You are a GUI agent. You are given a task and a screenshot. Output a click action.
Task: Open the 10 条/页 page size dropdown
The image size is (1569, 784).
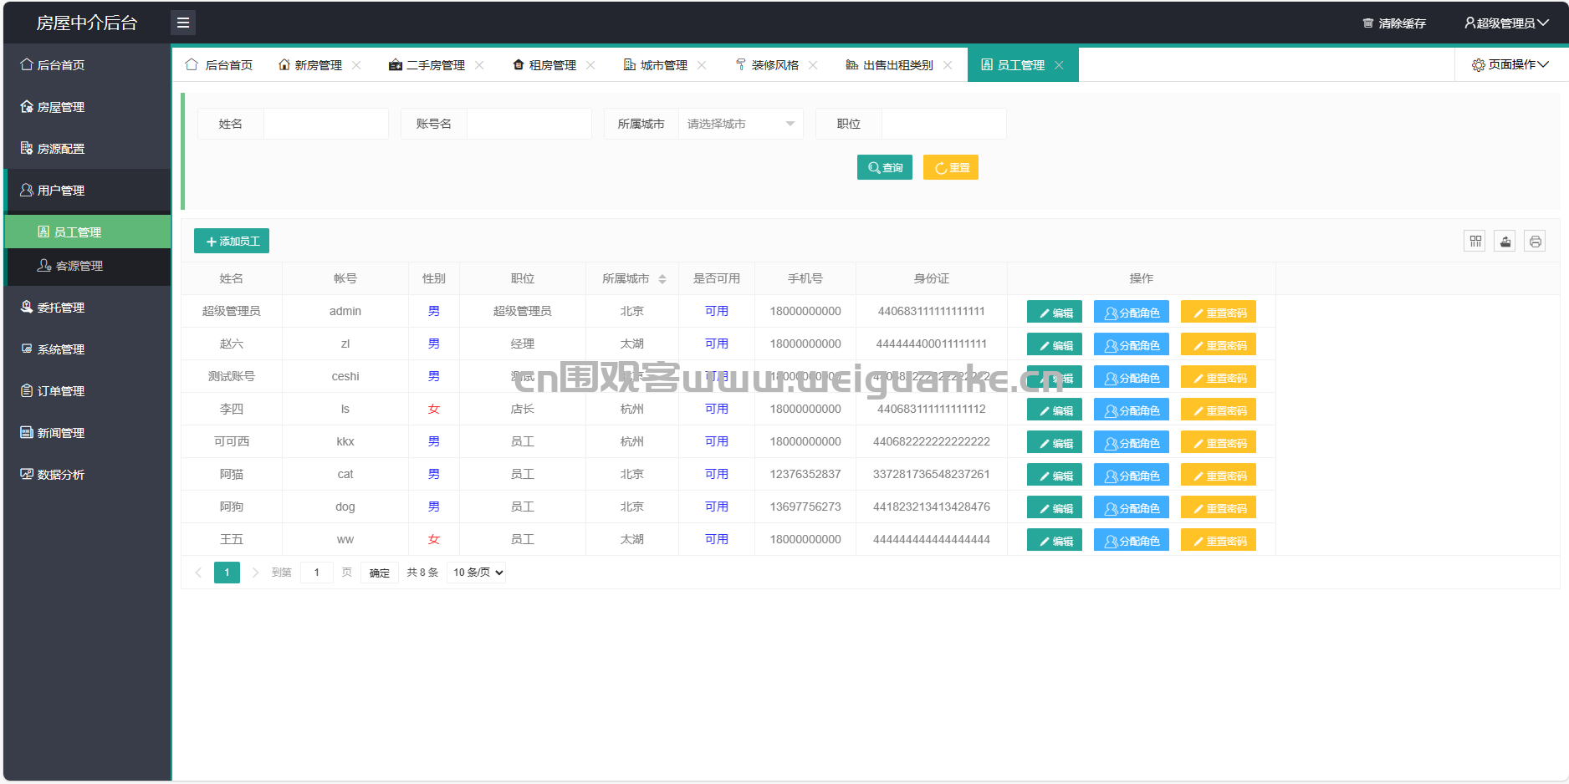tap(477, 573)
